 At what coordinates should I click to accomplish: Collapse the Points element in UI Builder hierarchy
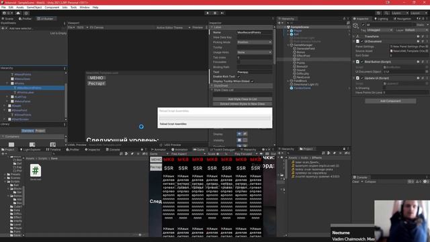[7, 83]
